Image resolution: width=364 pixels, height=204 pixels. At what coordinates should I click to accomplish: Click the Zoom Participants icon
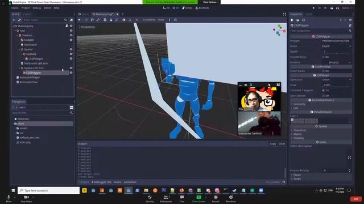click(166, 198)
